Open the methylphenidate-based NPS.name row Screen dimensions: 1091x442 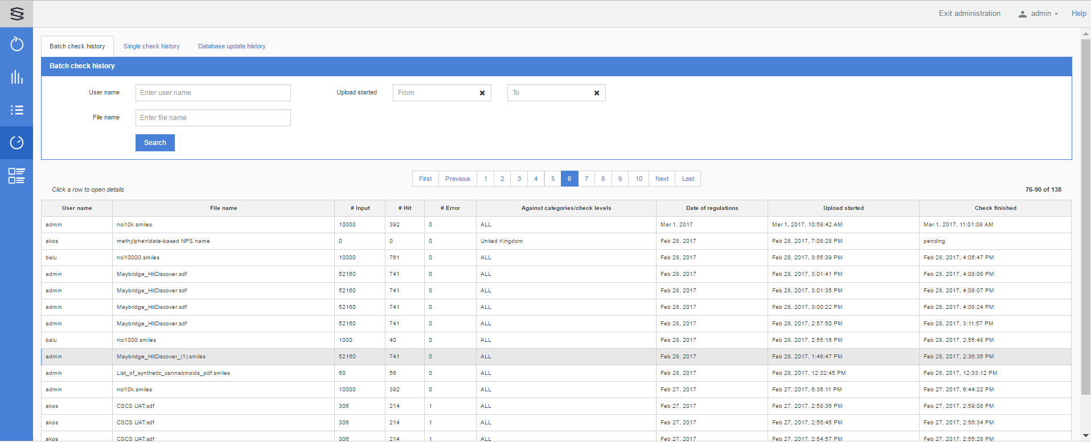click(556, 241)
